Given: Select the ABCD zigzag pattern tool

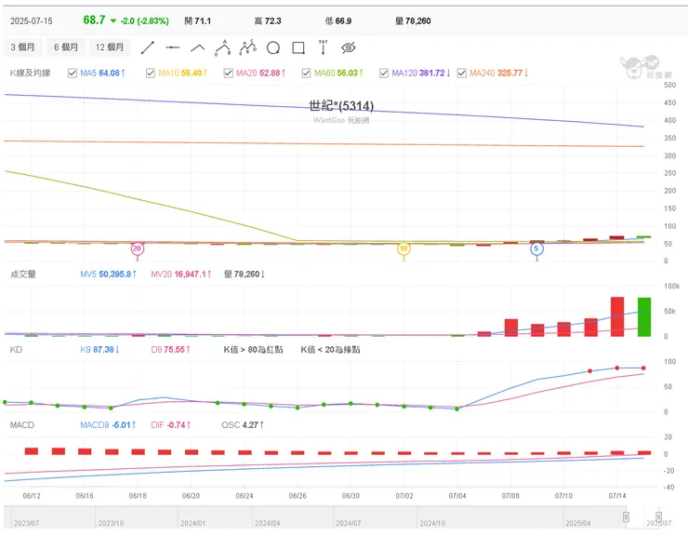Looking at the screenshot, I should [248, 47].
